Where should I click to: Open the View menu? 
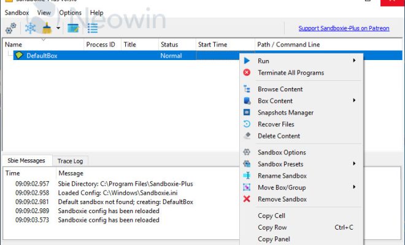click(x=44, y=12)
